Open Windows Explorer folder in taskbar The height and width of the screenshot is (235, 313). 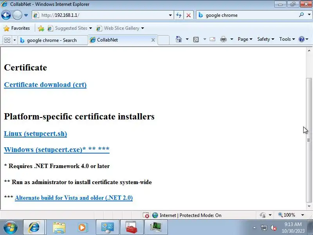59,228
